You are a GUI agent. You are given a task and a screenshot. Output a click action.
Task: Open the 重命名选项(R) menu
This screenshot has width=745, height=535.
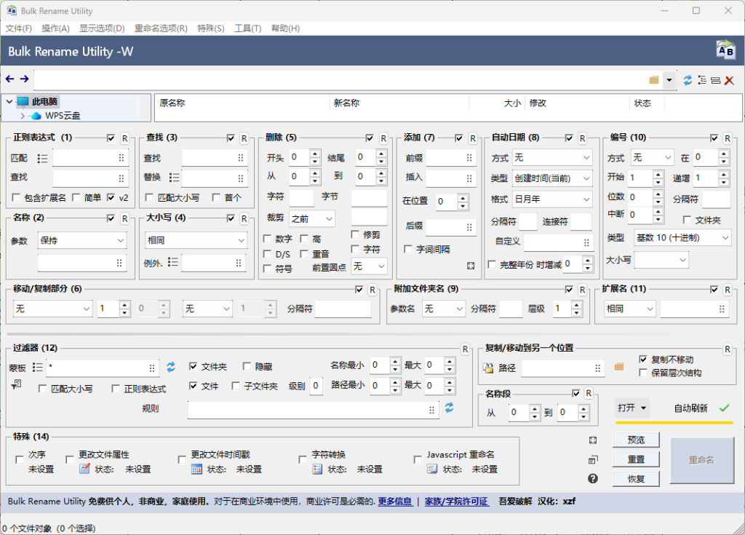click(x=161, y=28)
